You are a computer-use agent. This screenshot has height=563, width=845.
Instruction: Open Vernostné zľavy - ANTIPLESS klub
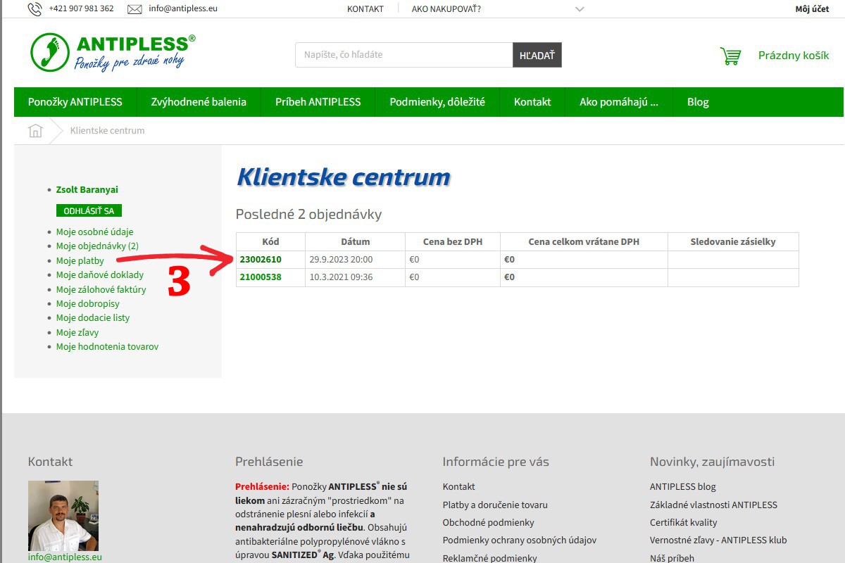[x=718, y=540]
